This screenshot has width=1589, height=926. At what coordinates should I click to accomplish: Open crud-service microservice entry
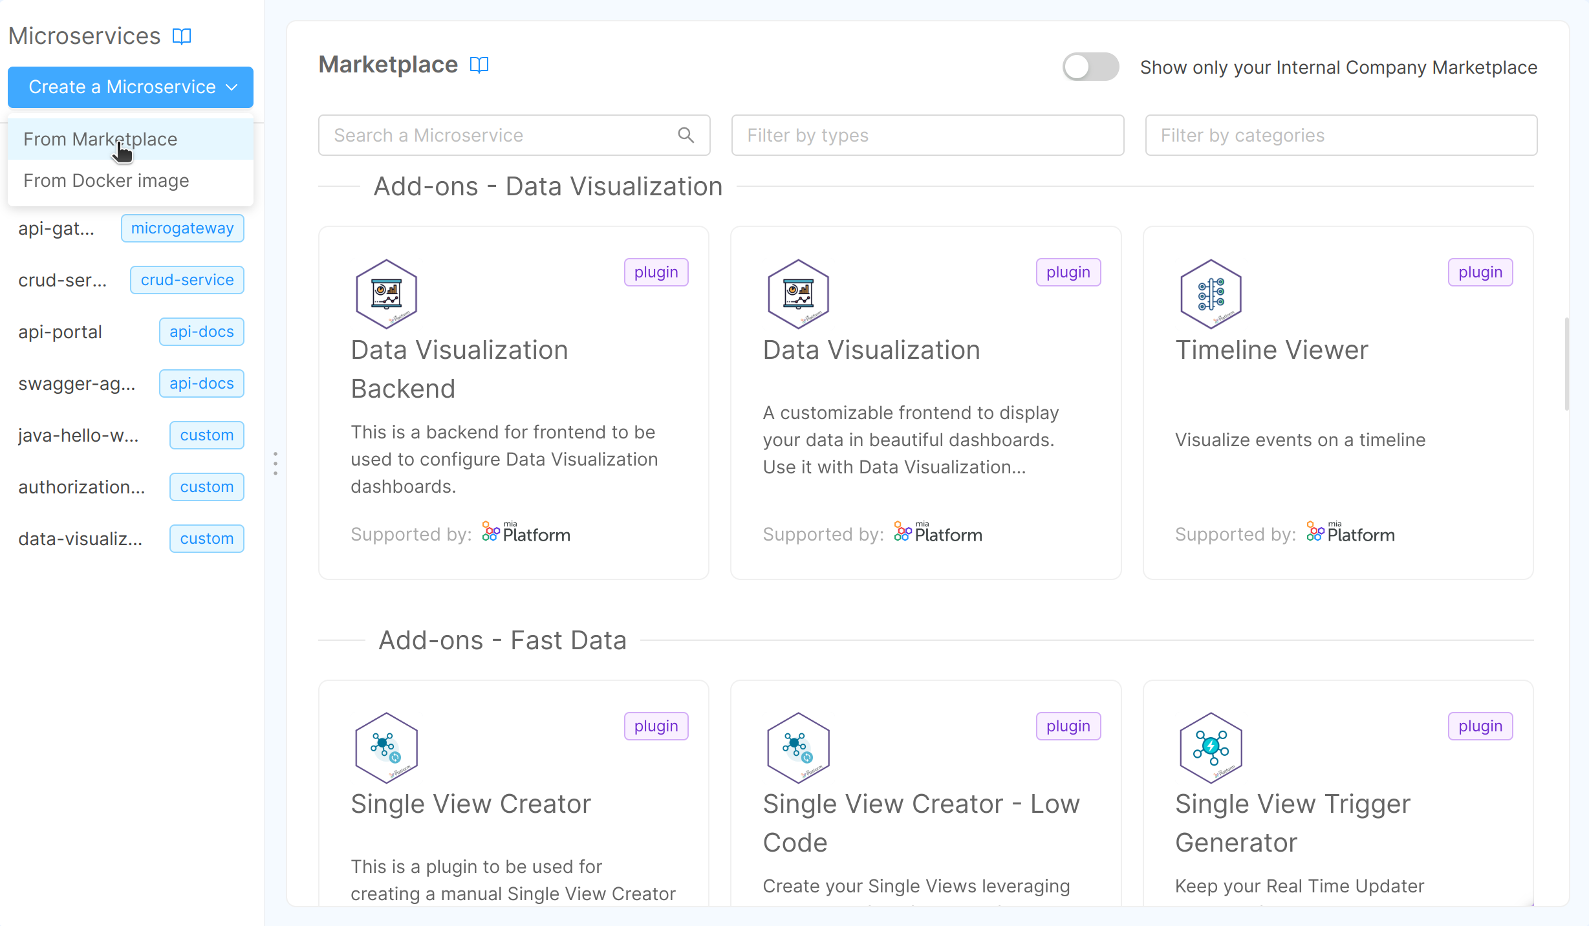click(x=62, y=280)
